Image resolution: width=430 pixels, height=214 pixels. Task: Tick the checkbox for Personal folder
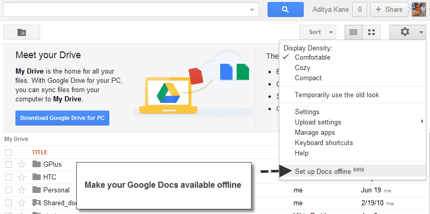[8, 190]
